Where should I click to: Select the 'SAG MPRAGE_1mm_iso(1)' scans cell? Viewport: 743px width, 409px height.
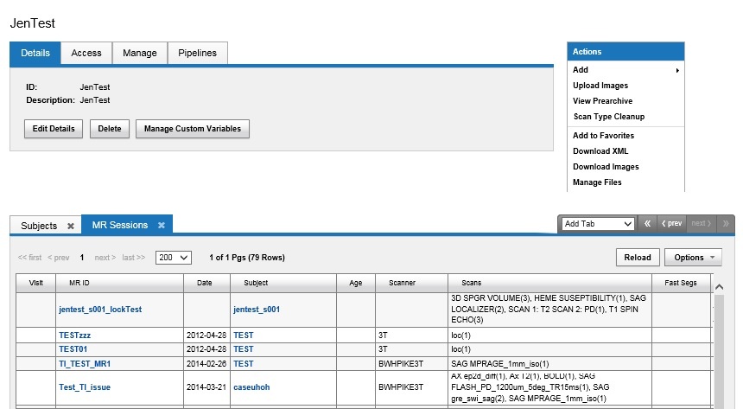click(x=549, y=364)
